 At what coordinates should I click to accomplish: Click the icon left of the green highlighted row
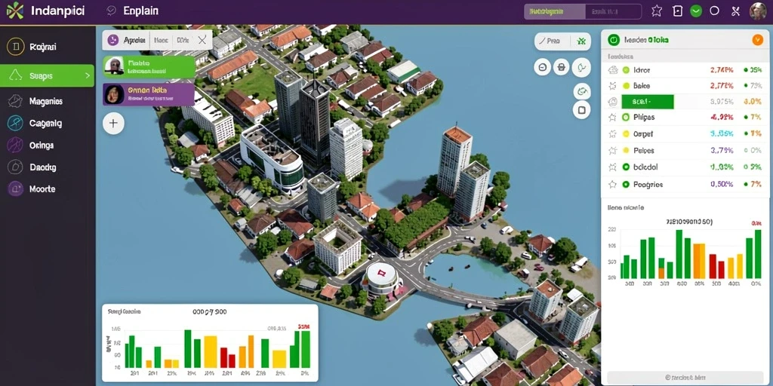pos(613,102)
